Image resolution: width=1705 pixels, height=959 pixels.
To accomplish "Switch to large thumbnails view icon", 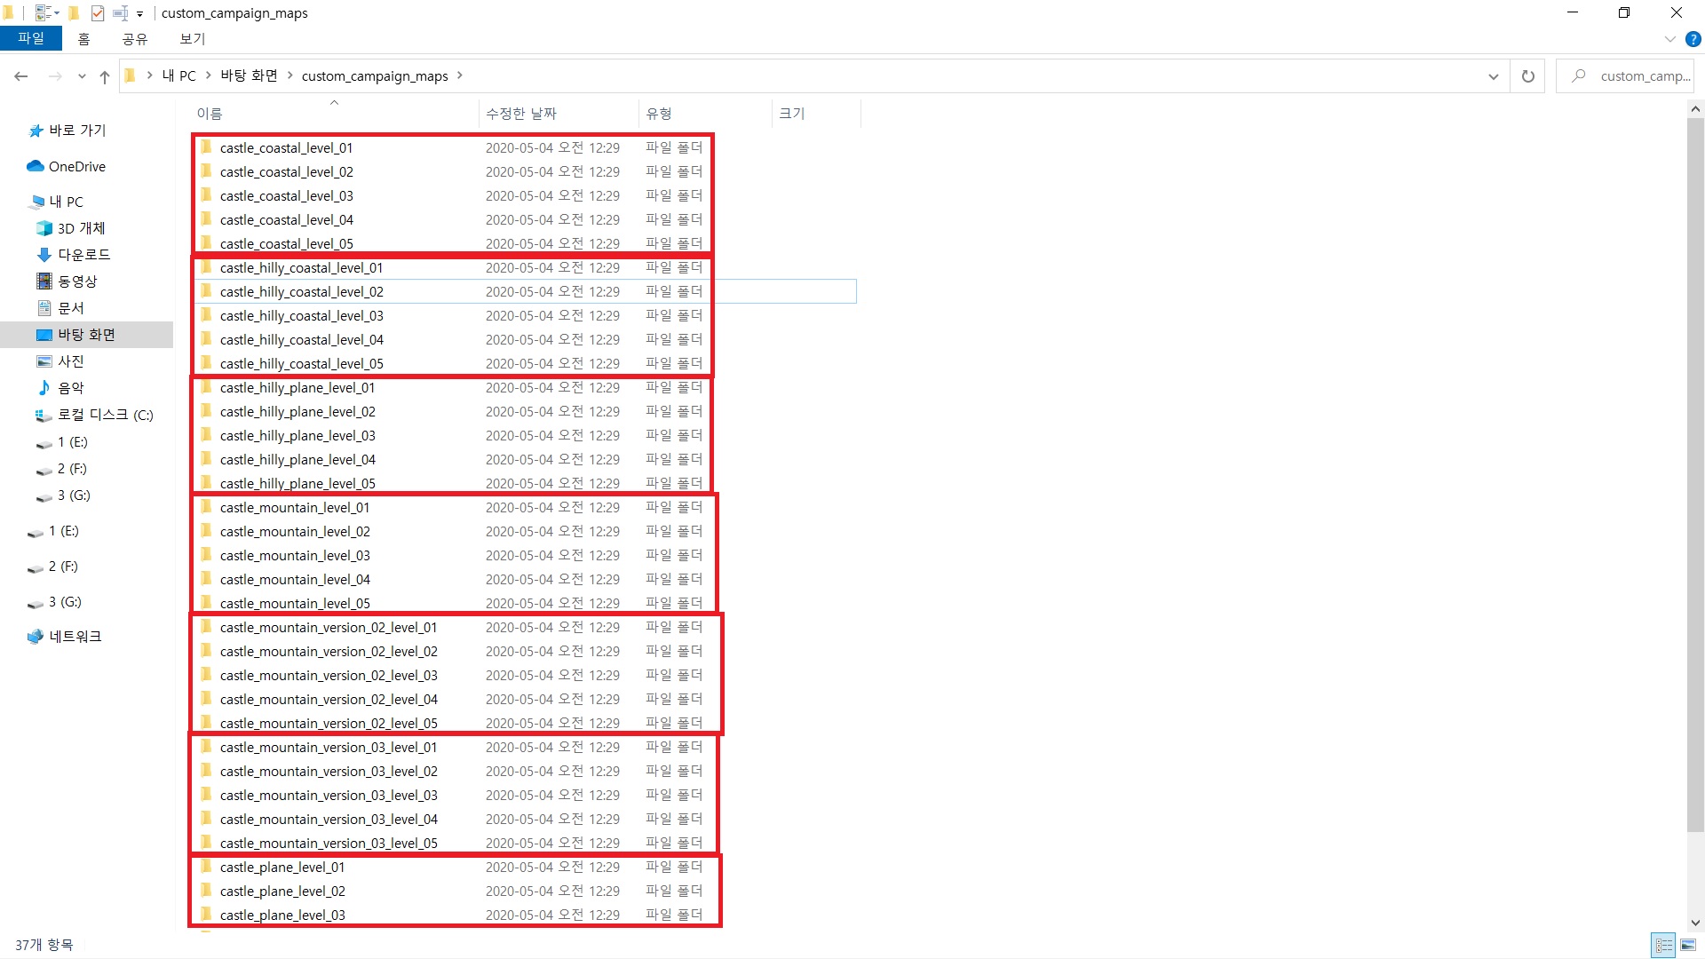I will [1688, 945].
